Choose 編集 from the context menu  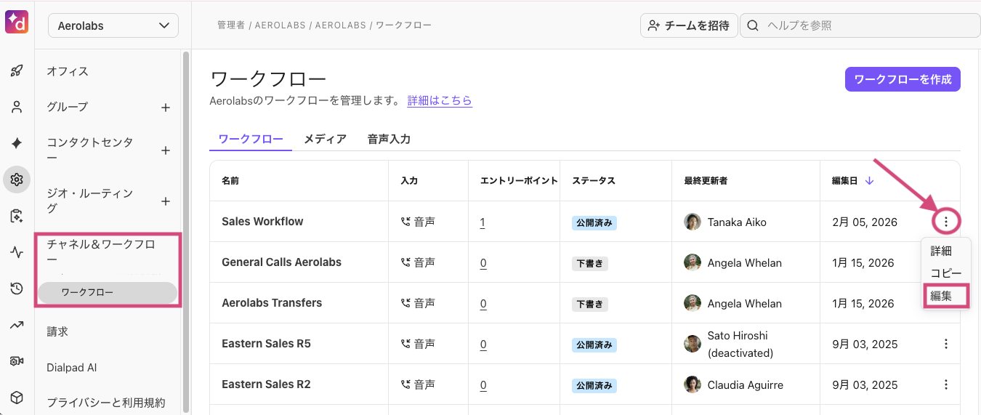pos(942,296)
